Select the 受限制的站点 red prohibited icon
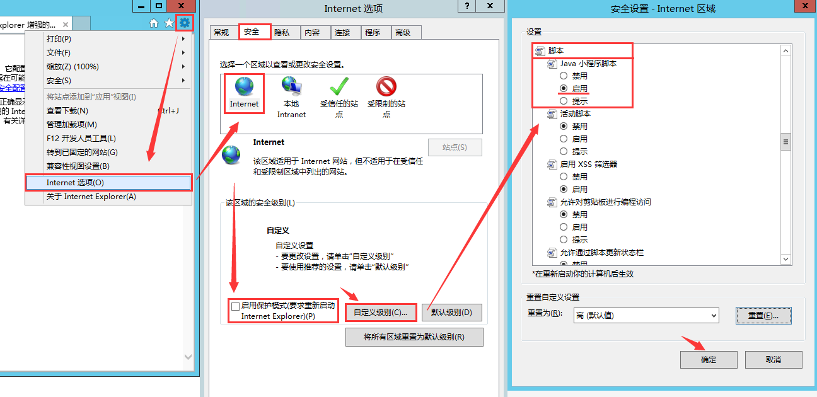Image resolution: width=817 pixels, height=397 pixels. pyautogui.click(x=386, y=87)
